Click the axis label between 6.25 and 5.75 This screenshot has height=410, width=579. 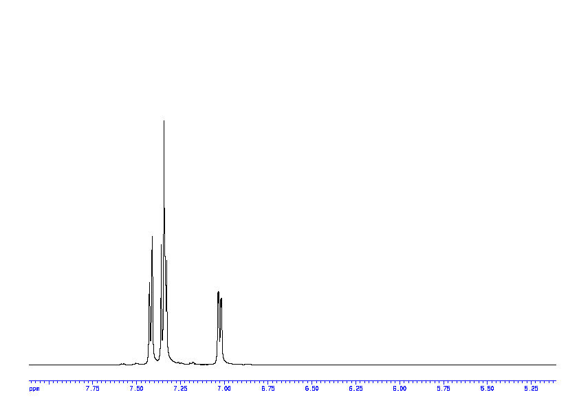pos(400,389)
